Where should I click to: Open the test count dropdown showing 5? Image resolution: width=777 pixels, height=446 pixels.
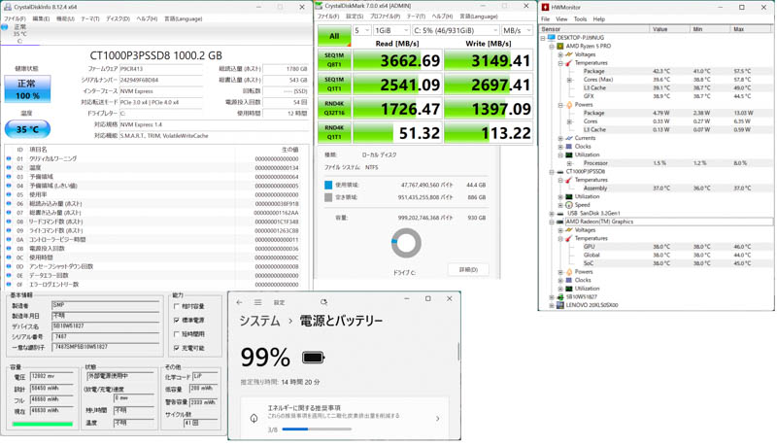pos(361,30)
